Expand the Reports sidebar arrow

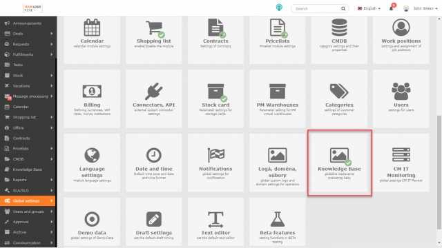[52, 180]
